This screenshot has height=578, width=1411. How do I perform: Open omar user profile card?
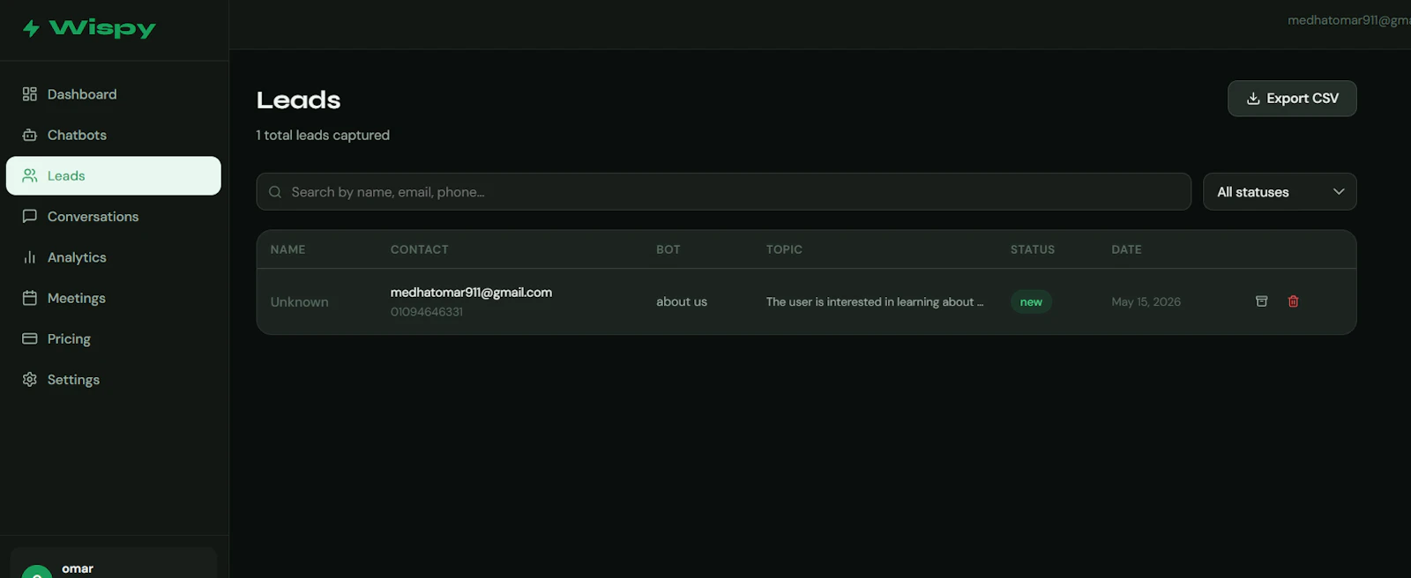click(114, 563)
